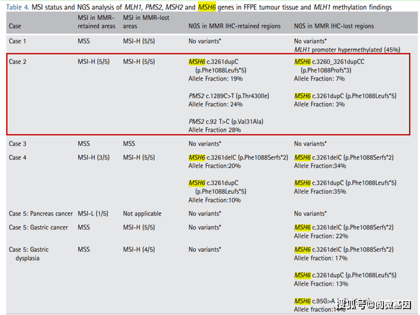Click highlighted MSH6 in the table title
The image size is (420, 315).
click(208, 7)
